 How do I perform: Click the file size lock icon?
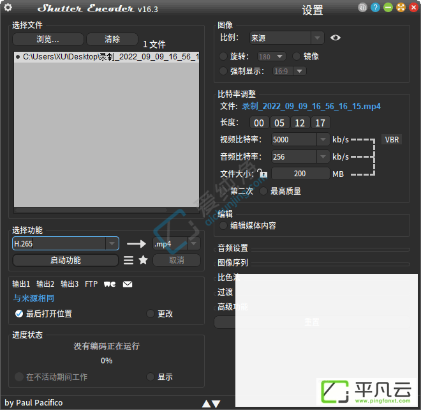coord(262,174)
